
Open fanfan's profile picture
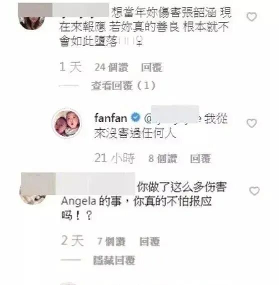click(x=67, y=123)
